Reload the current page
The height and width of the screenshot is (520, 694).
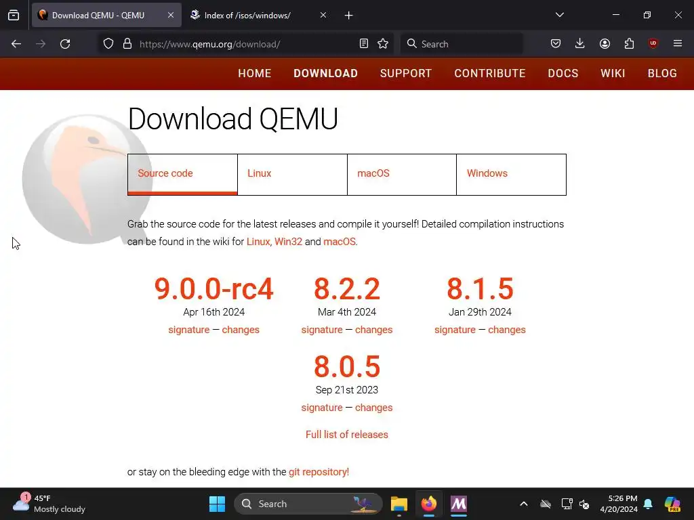coord(65,44)
